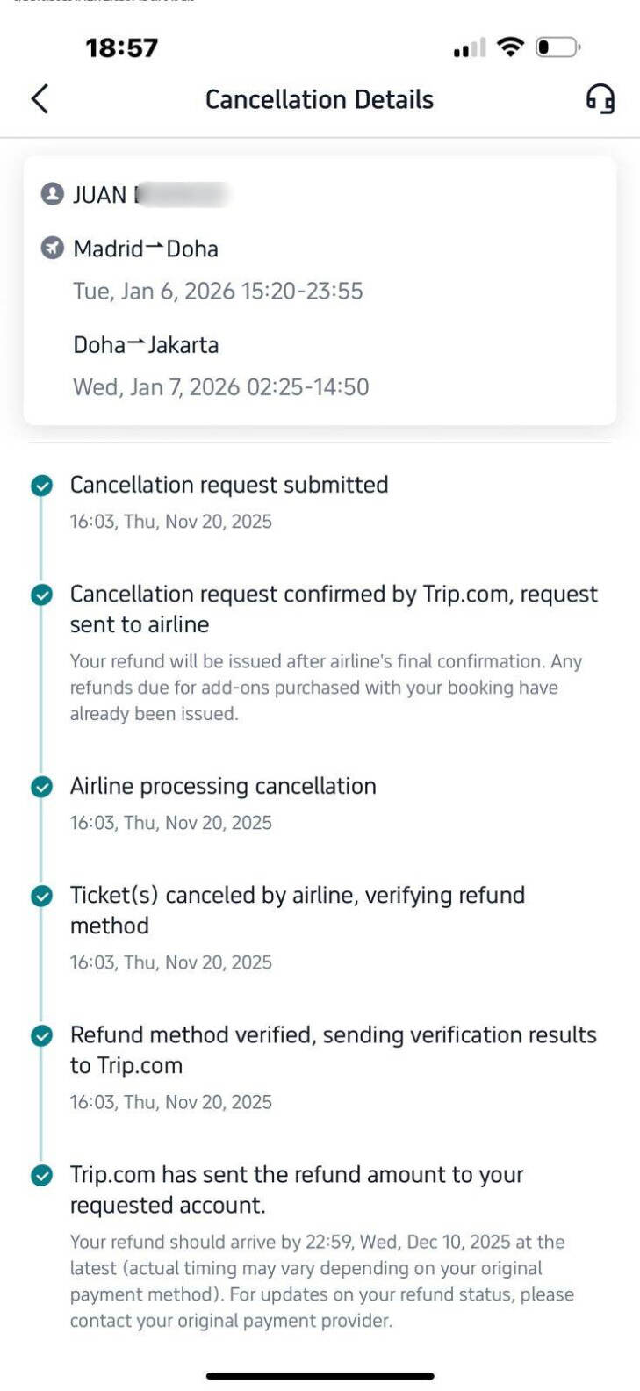Screen dimensions: 640x1391
Task: Click the battery status icon
Action: point(558,47)
